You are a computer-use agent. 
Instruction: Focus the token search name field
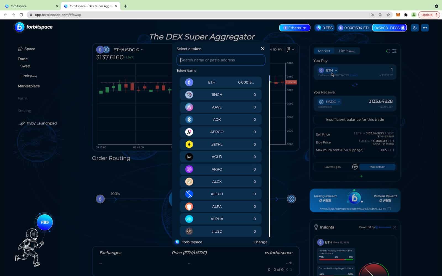coord(221,60)
